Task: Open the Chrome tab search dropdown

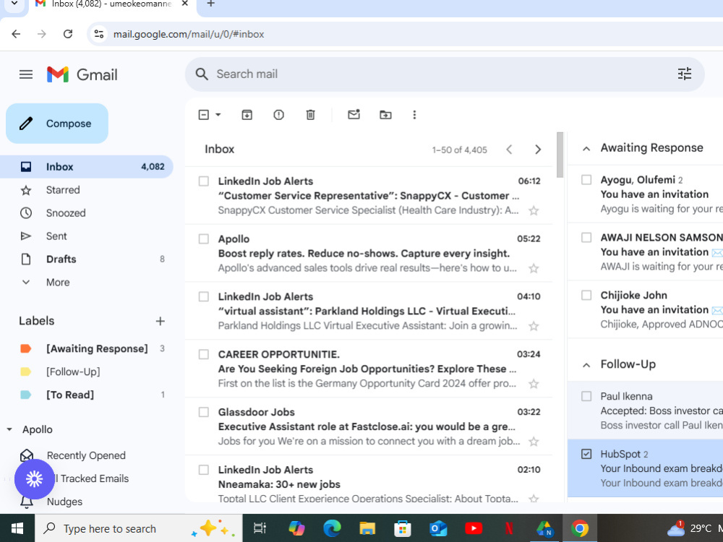Action: 14,4
